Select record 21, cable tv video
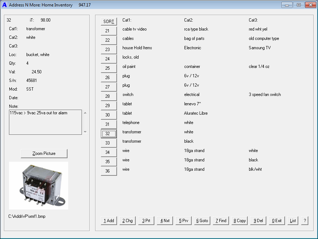 click(109, 31)
